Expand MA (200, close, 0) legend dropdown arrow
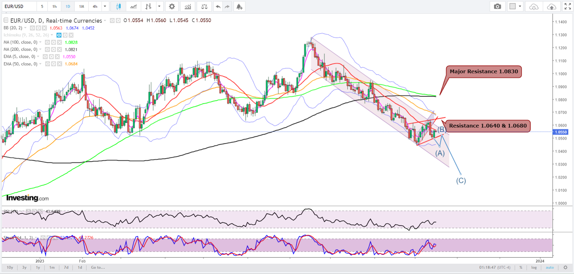 40,49
